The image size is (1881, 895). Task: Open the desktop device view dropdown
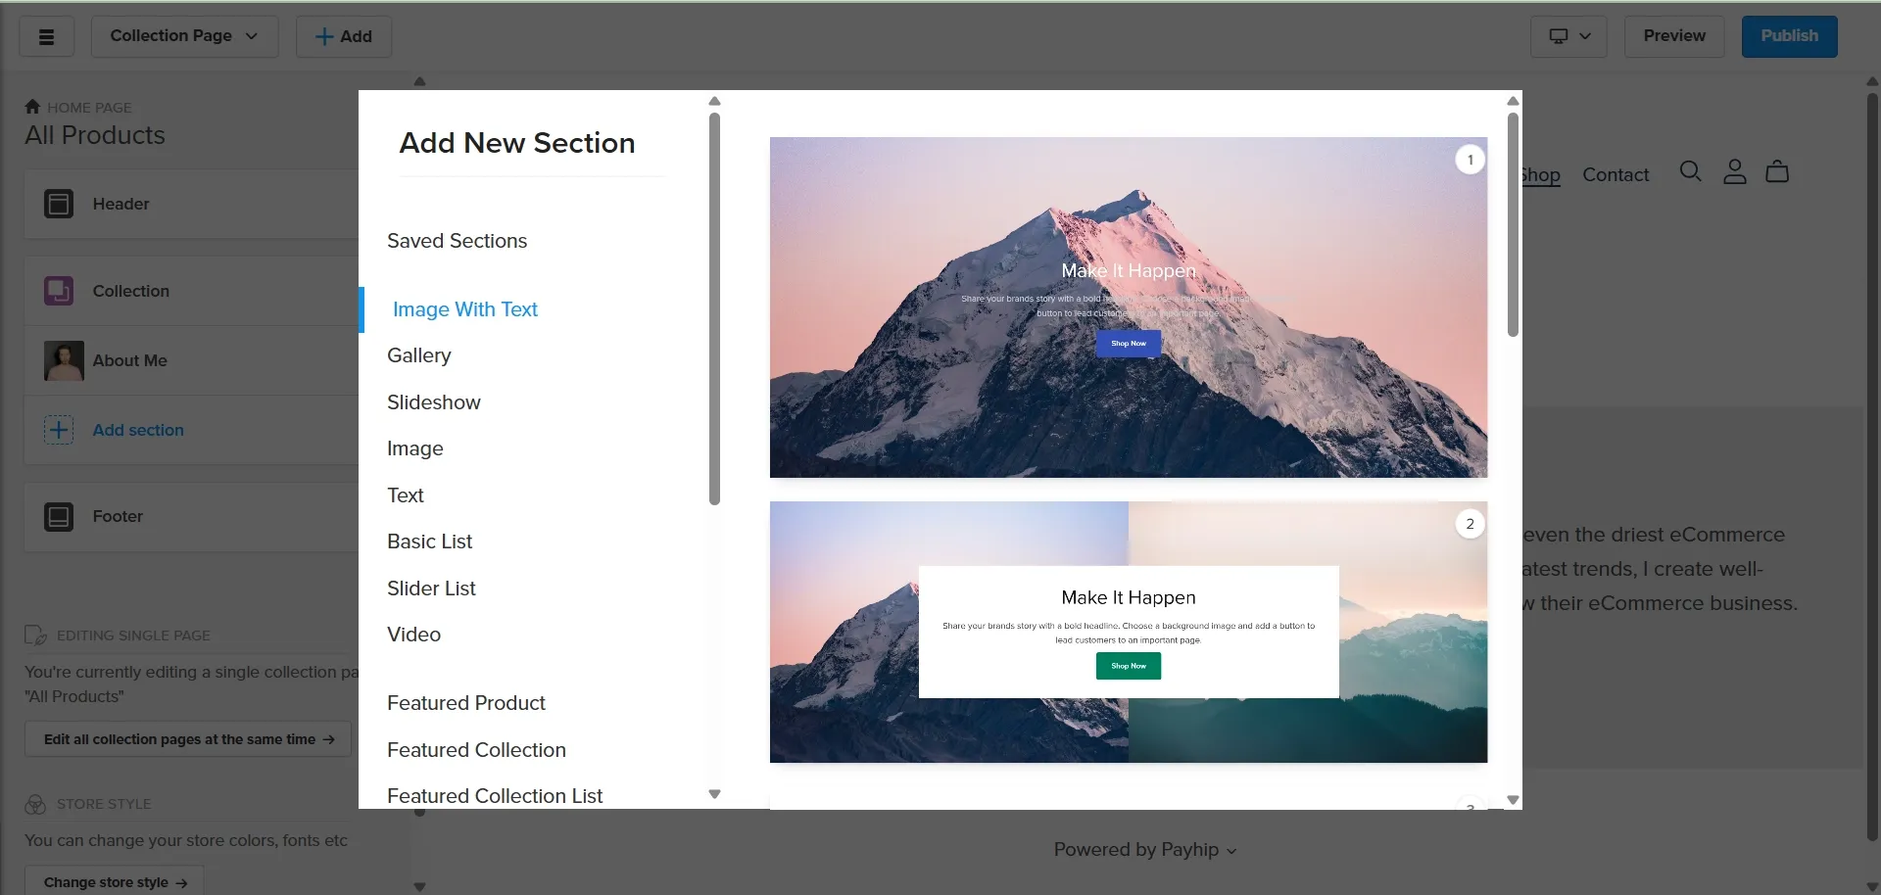(1568, 36)
